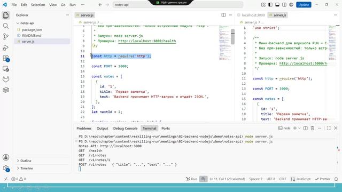Toggle bottom panel visibility

(277, 5)
